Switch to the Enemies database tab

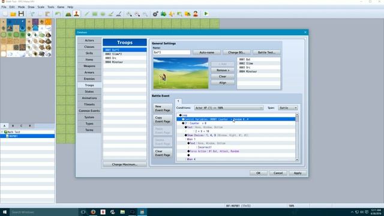click(89, 79)
